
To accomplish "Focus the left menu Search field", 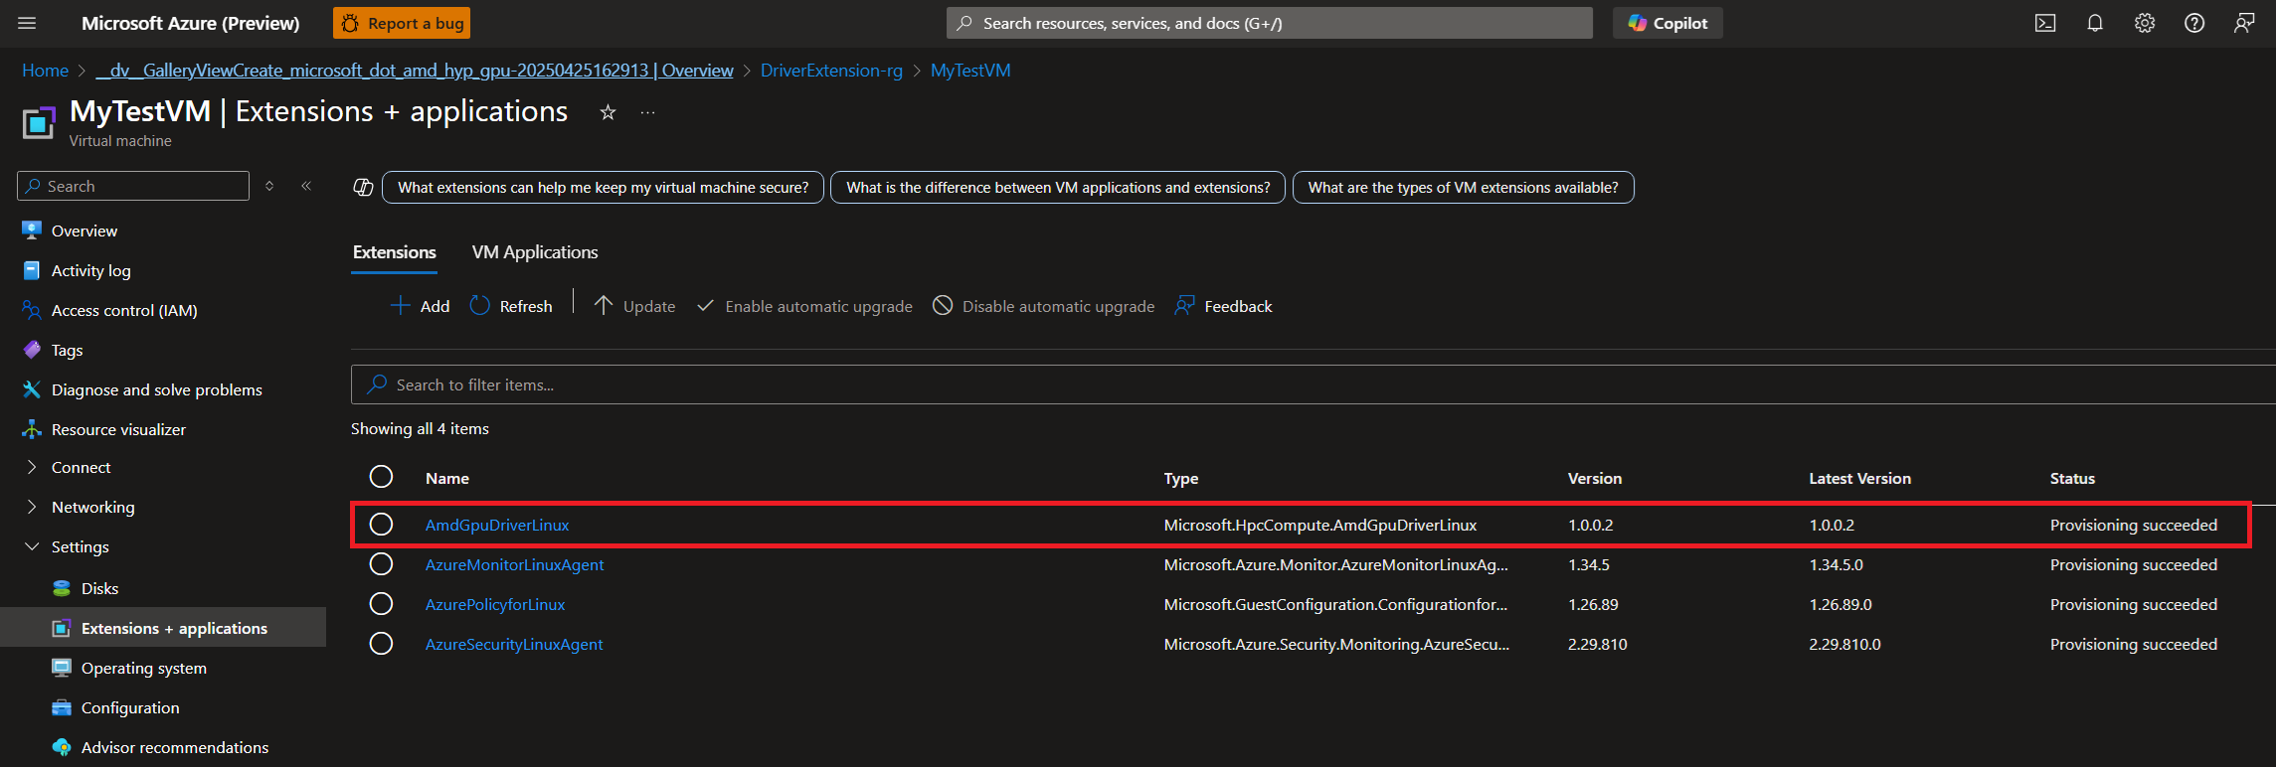I will (133, 186).
